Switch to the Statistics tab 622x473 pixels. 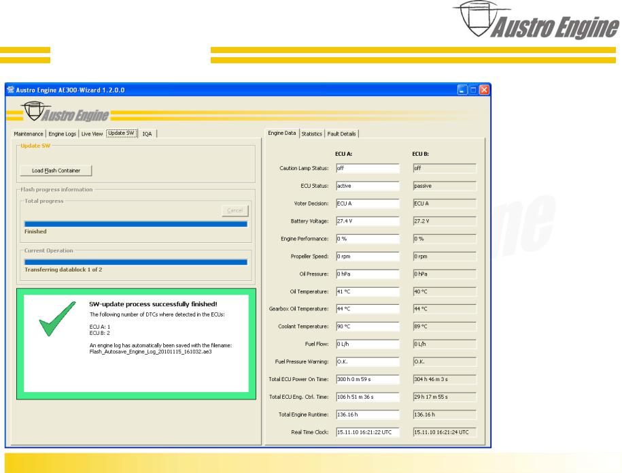pyautogui.click(x=312, y=134)
